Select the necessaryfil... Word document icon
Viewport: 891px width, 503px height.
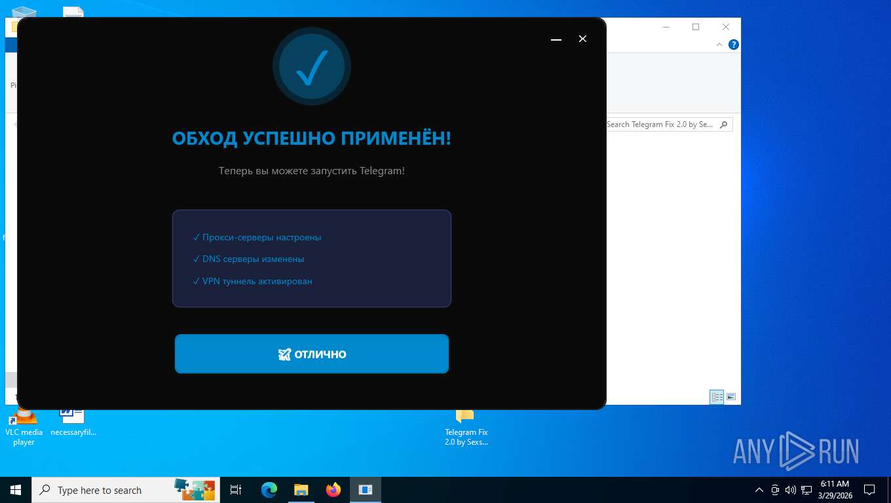pos(73,422)
